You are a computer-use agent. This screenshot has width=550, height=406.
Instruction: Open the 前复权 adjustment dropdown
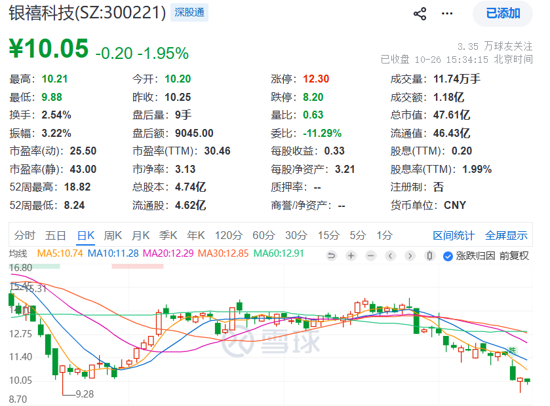(x=514, y=256)
